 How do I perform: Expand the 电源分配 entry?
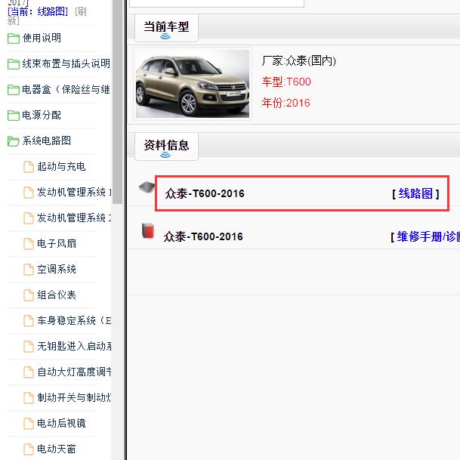tap(42, 115)
